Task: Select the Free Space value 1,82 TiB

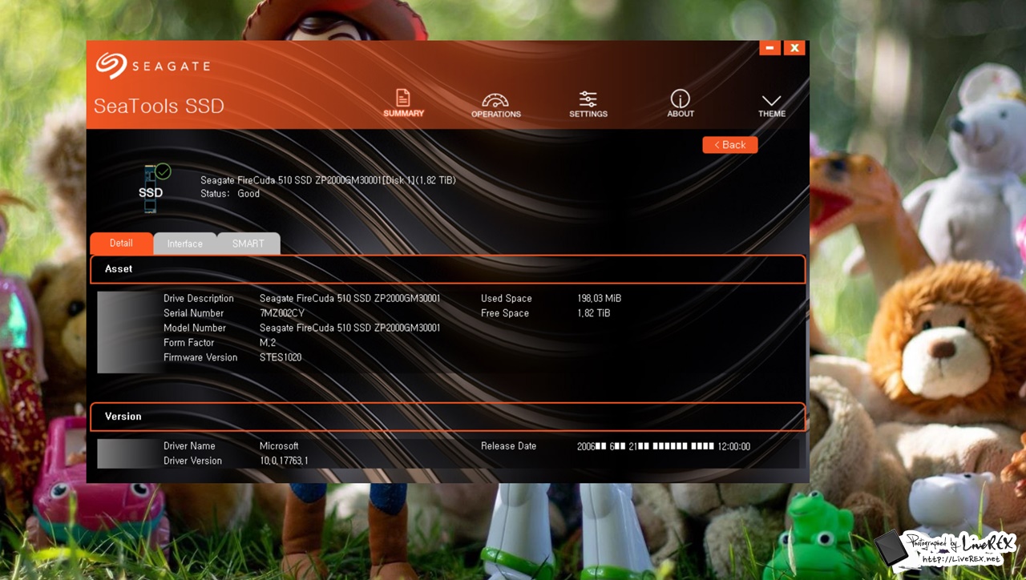Action: 593,313
